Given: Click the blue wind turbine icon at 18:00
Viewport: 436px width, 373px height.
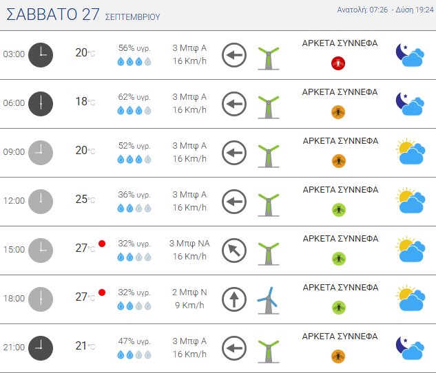Looking at the screenshot, I should coord(269,301).
